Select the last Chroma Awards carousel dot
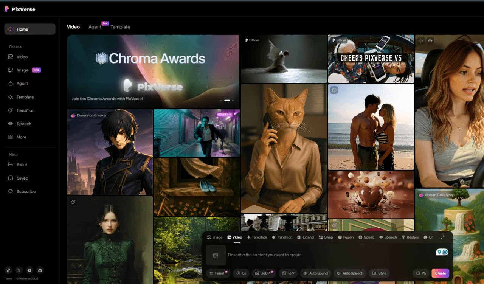 pos(233,101)
